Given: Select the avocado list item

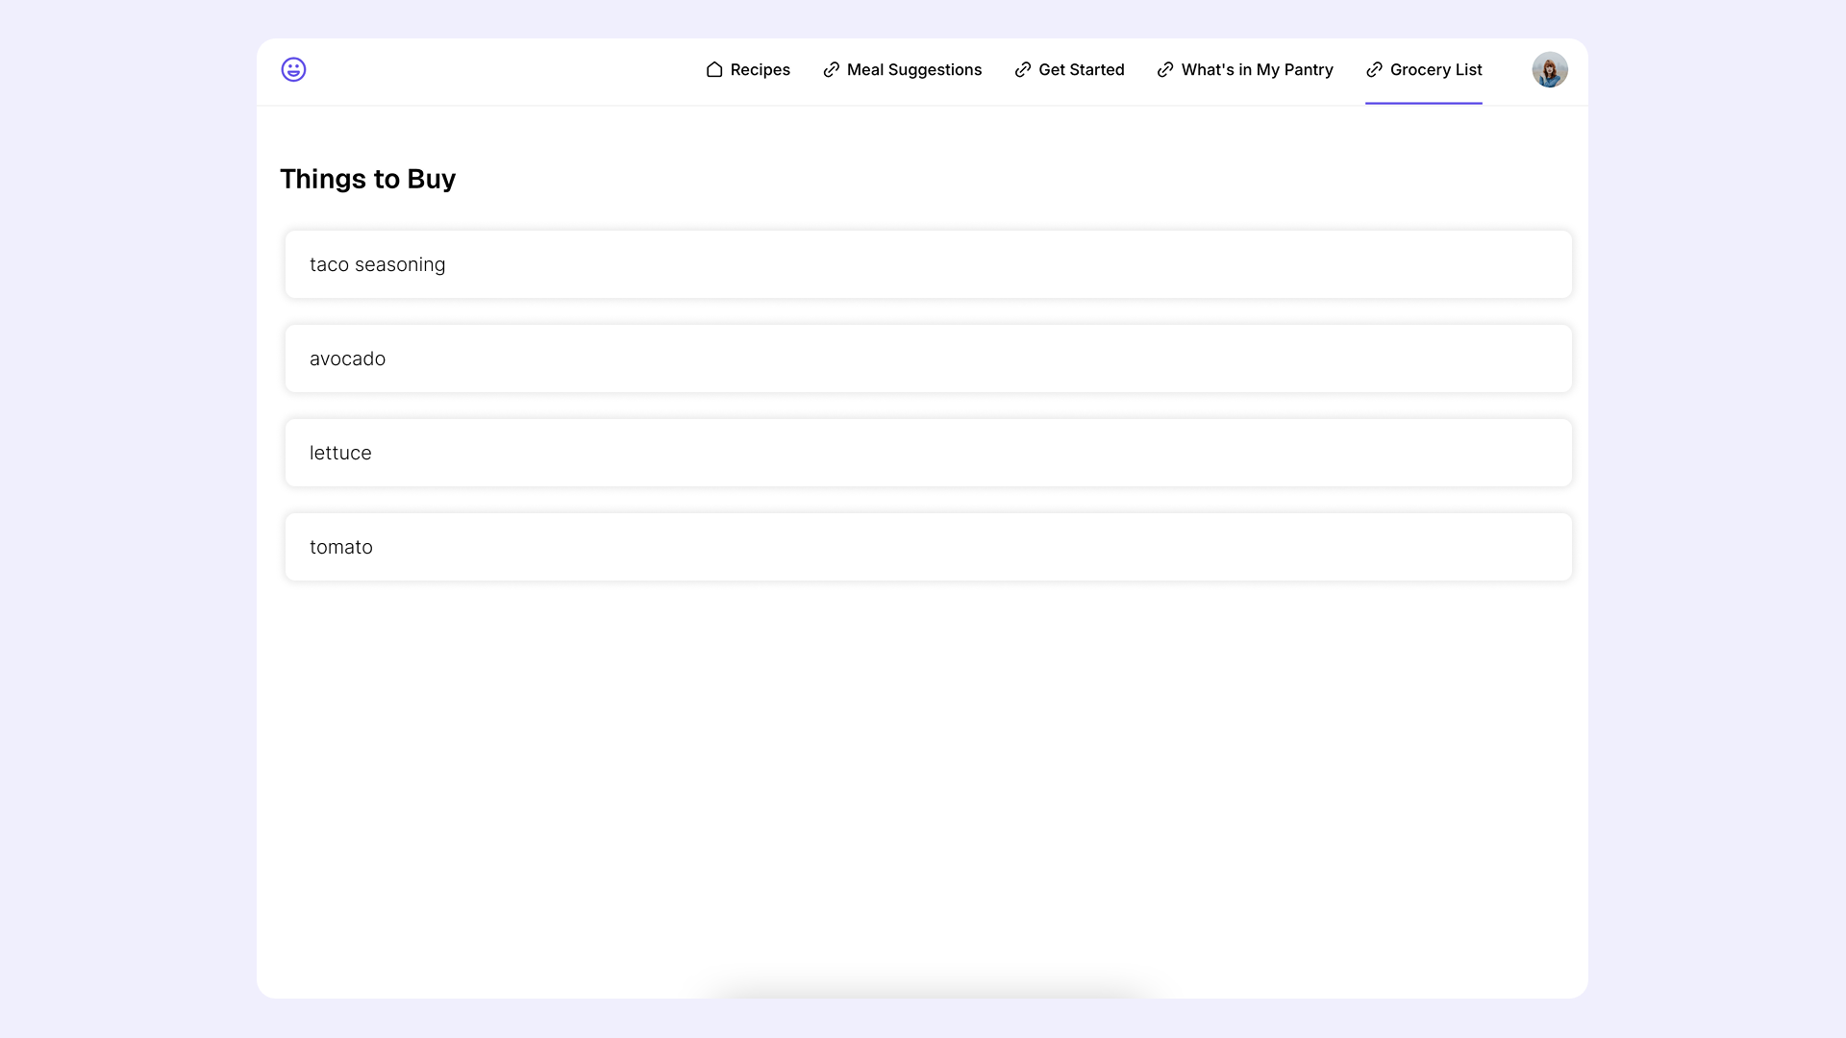Looking at the screenshot, I should pos(928,358).
